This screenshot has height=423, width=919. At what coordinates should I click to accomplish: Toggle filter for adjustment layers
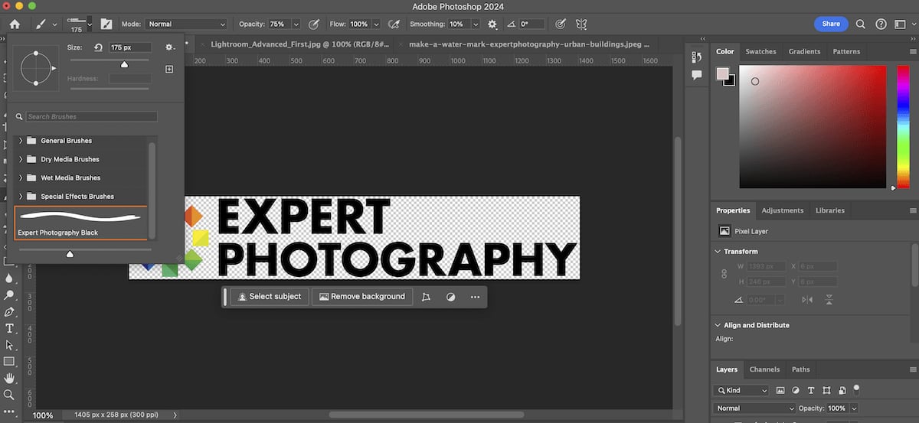tap(796, 390)
